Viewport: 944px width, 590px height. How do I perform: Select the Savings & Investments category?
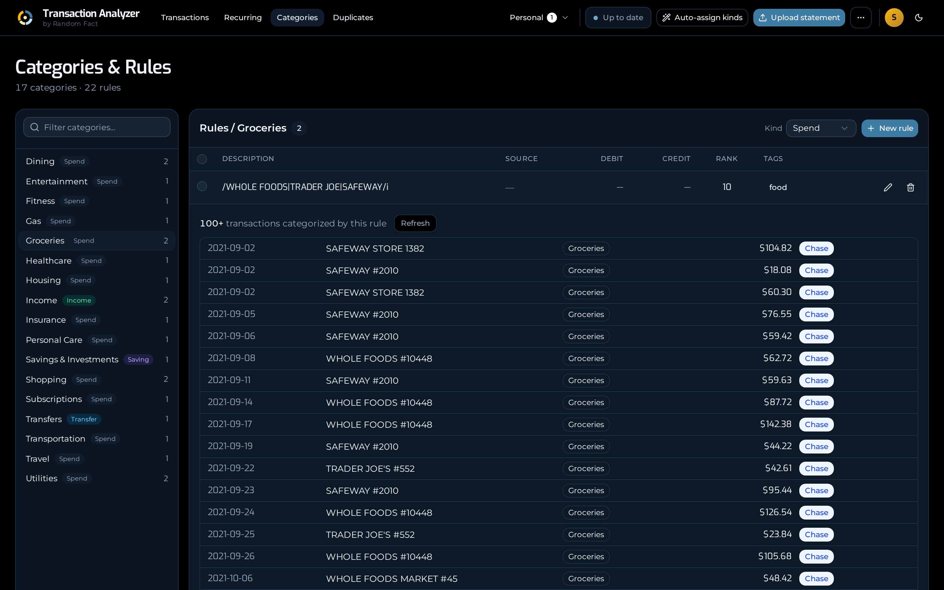97,359
